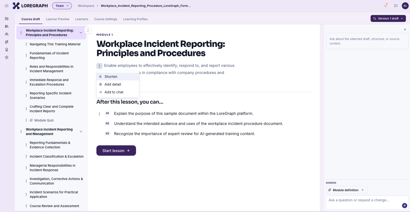Open options for Incident Classification & Escalation

pos(26,156)
